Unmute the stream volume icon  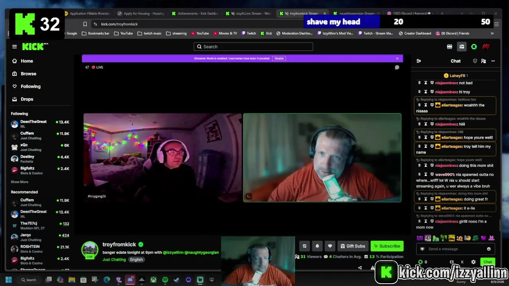pyautogui.click(x=87, y=67)
